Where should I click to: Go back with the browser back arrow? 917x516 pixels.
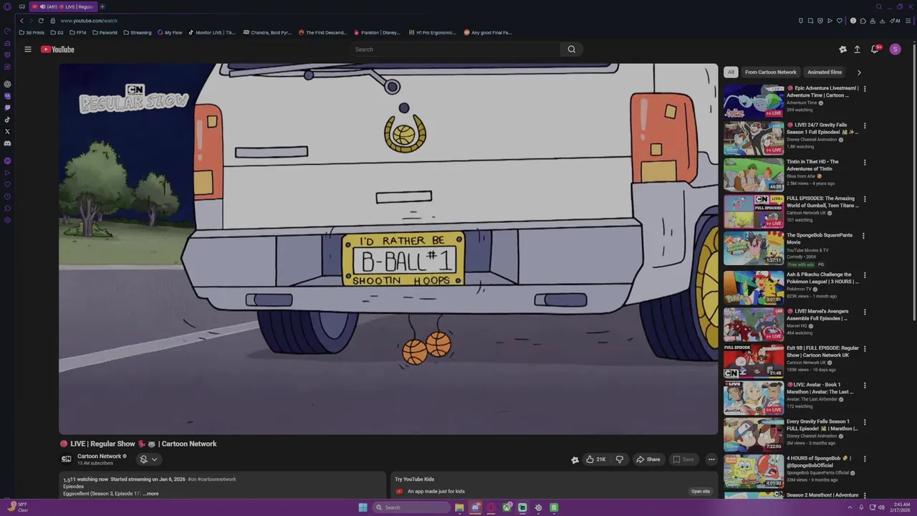click(x=21, y=21)
